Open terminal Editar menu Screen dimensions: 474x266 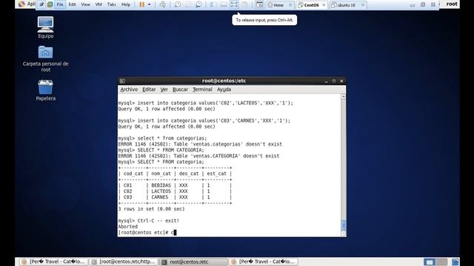coord(149,89)
